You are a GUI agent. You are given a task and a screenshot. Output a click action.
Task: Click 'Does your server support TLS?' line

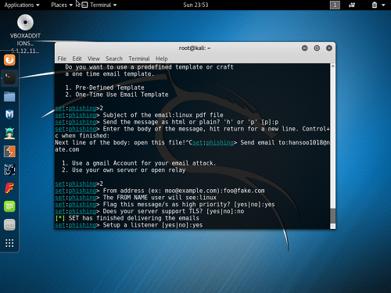tap(149, 211)
